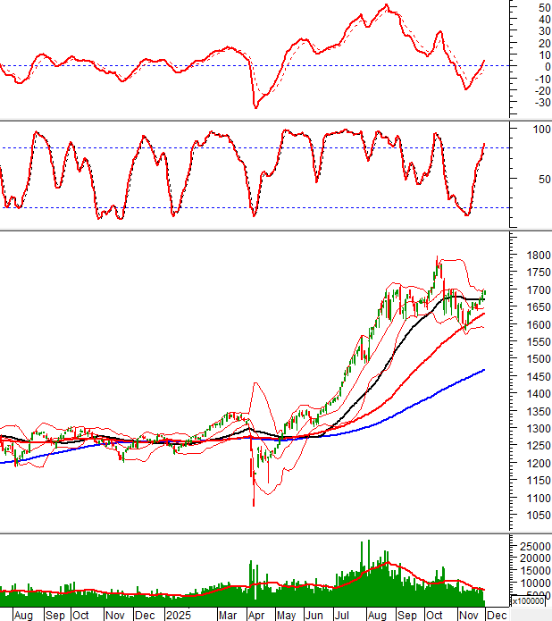Select the 100 level on the stochastic panel
The height and width of the screenshot is (621, 552).
(x=538, y=130)
